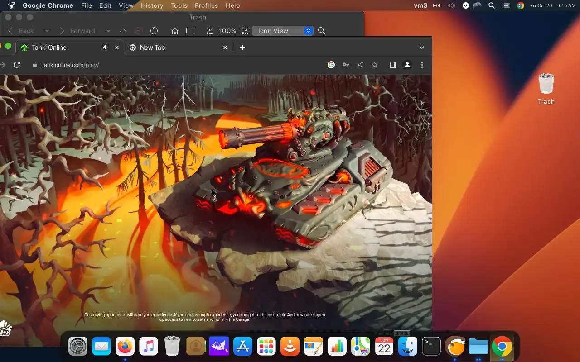Open a new tab with plus button

(x=242, y=48)
